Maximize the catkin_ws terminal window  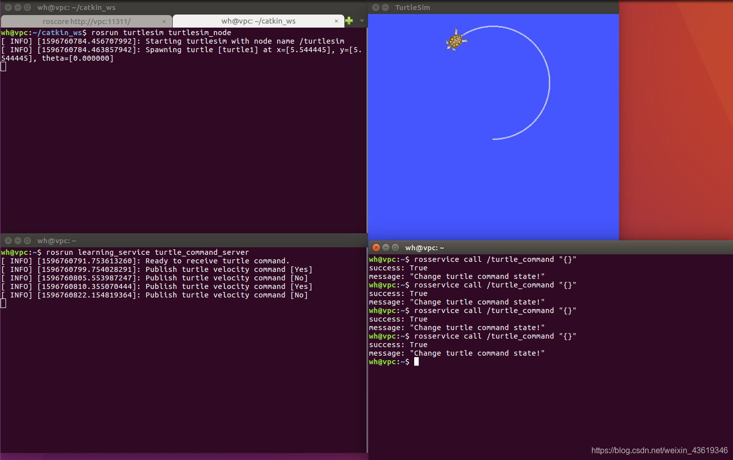coord(27,8)
